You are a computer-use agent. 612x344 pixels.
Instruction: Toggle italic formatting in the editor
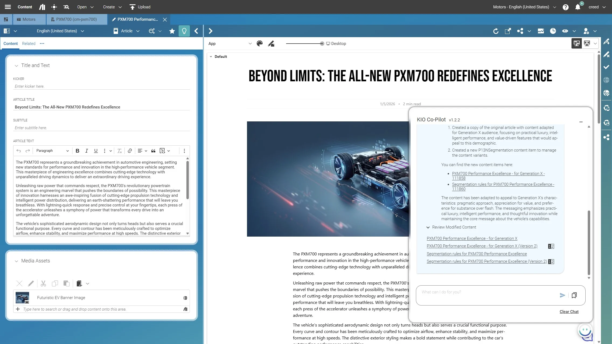[86, 151]
